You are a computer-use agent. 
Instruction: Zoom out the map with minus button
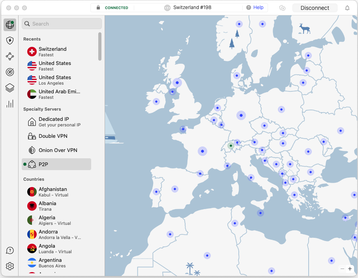pos(342,269)
